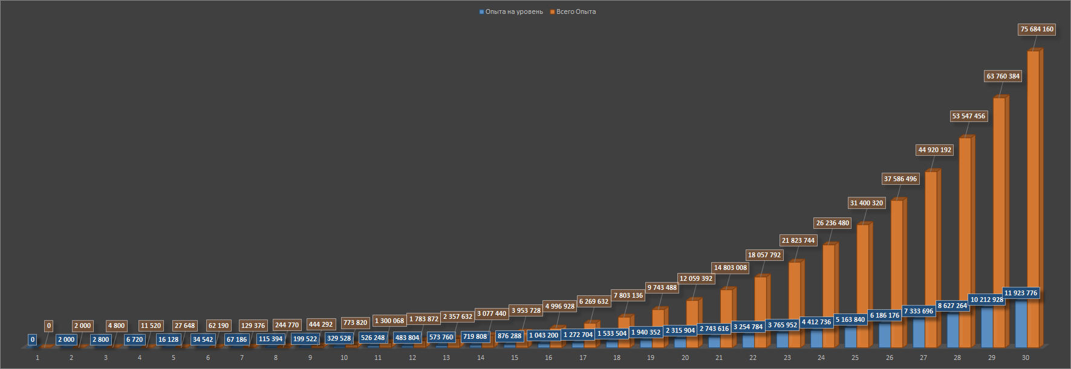
Task: Select the legend text Опыта на уровень
Action: (x=514, y=12)
